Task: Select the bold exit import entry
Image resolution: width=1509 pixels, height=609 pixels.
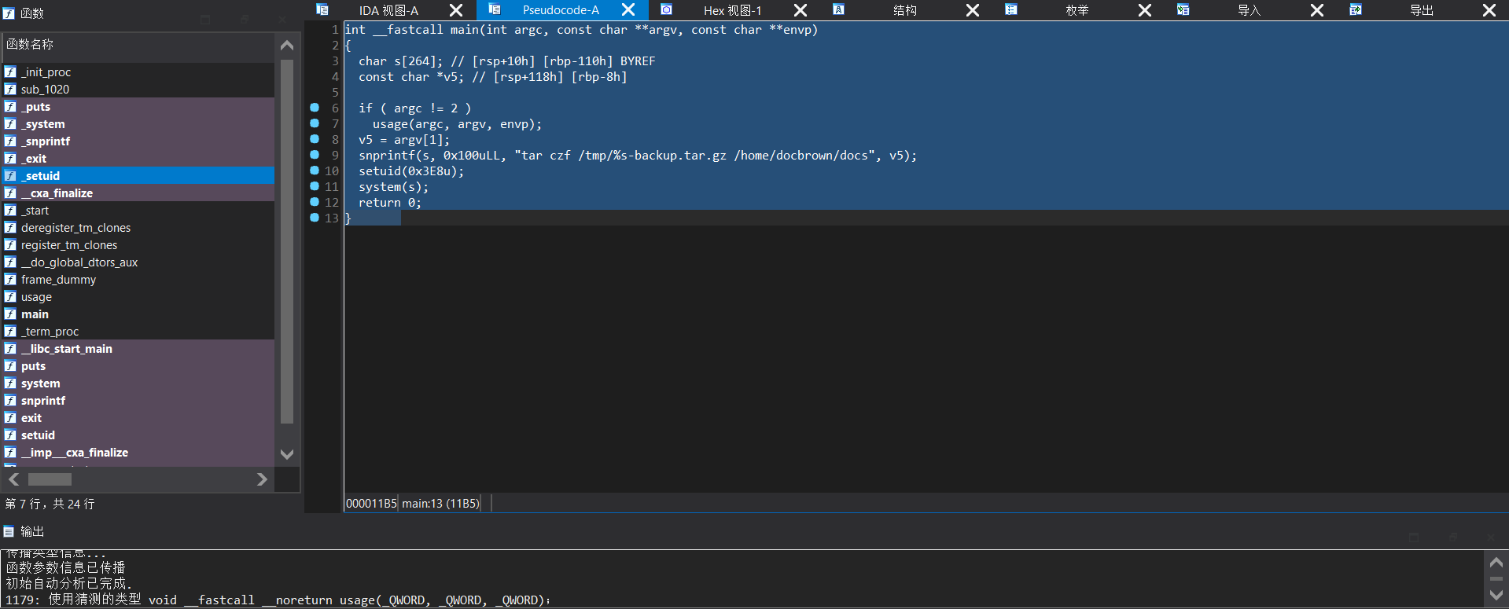Action: coord(138,417)
